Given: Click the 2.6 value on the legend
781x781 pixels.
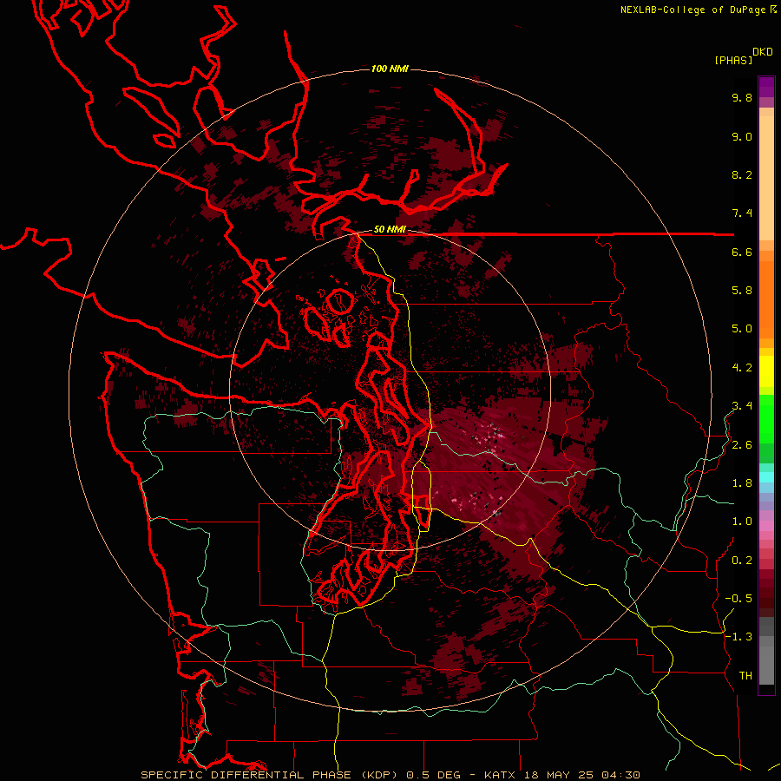Looking at the screenshot, I should [742, 445].
